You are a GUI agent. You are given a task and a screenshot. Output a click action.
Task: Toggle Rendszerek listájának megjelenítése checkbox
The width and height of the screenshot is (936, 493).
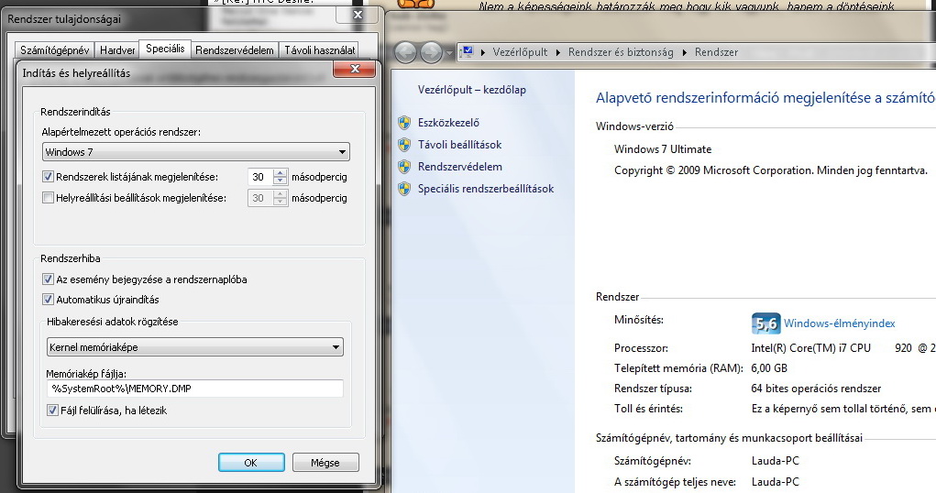click(49, 177)
